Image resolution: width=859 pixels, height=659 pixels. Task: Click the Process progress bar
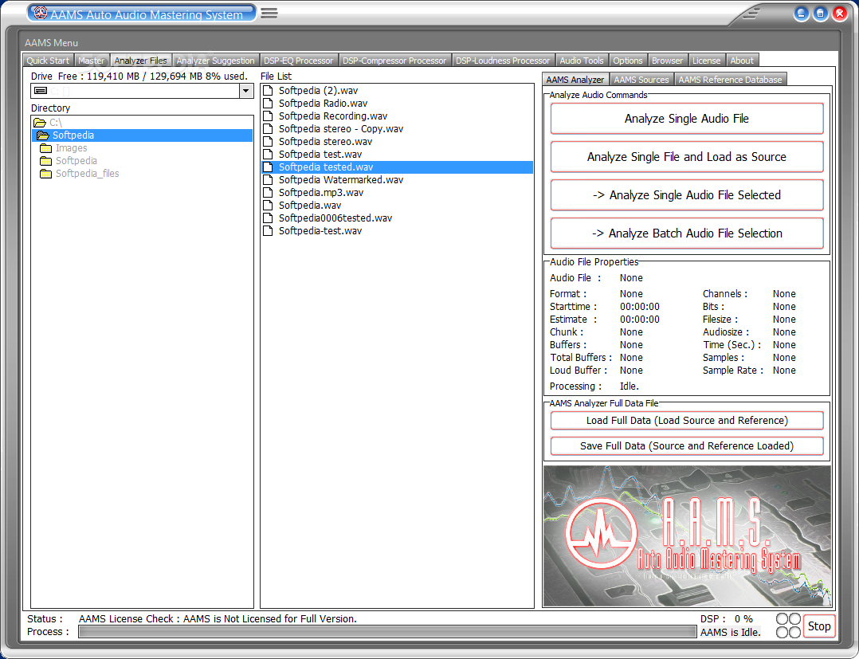click(386, 632)
